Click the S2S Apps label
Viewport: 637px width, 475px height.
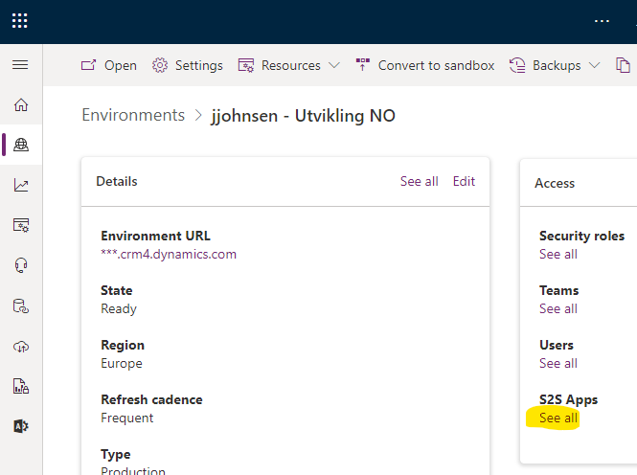click(x=568, y=400)
